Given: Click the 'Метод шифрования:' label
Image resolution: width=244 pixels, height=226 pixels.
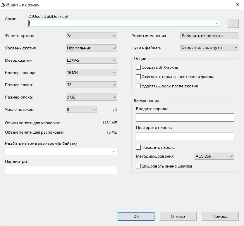Looking at the screenshot, I should coord(155,156).
